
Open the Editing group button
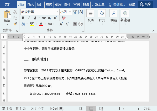click(113, 17)
